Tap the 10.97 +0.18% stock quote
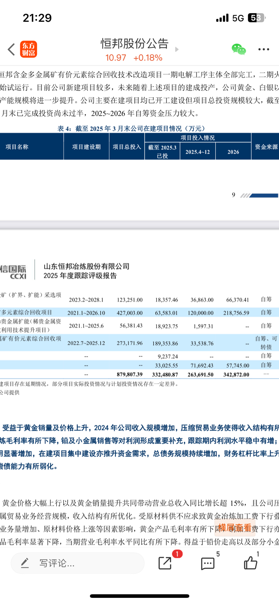The image size is (279, 604). click(134, 58)
